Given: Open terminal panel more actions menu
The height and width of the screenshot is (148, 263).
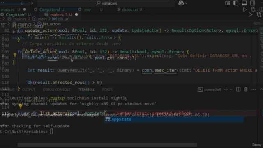Looking at the screenshot, I should point(254,90).
